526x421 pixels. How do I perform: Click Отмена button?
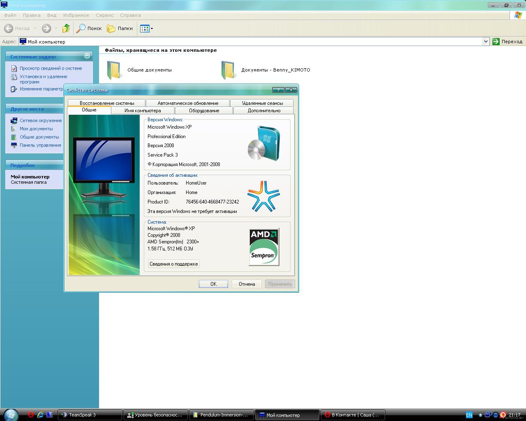pyautogui.click(x=247, y=284)
